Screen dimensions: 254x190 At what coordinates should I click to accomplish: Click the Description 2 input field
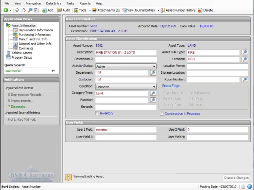pos(126,59)
